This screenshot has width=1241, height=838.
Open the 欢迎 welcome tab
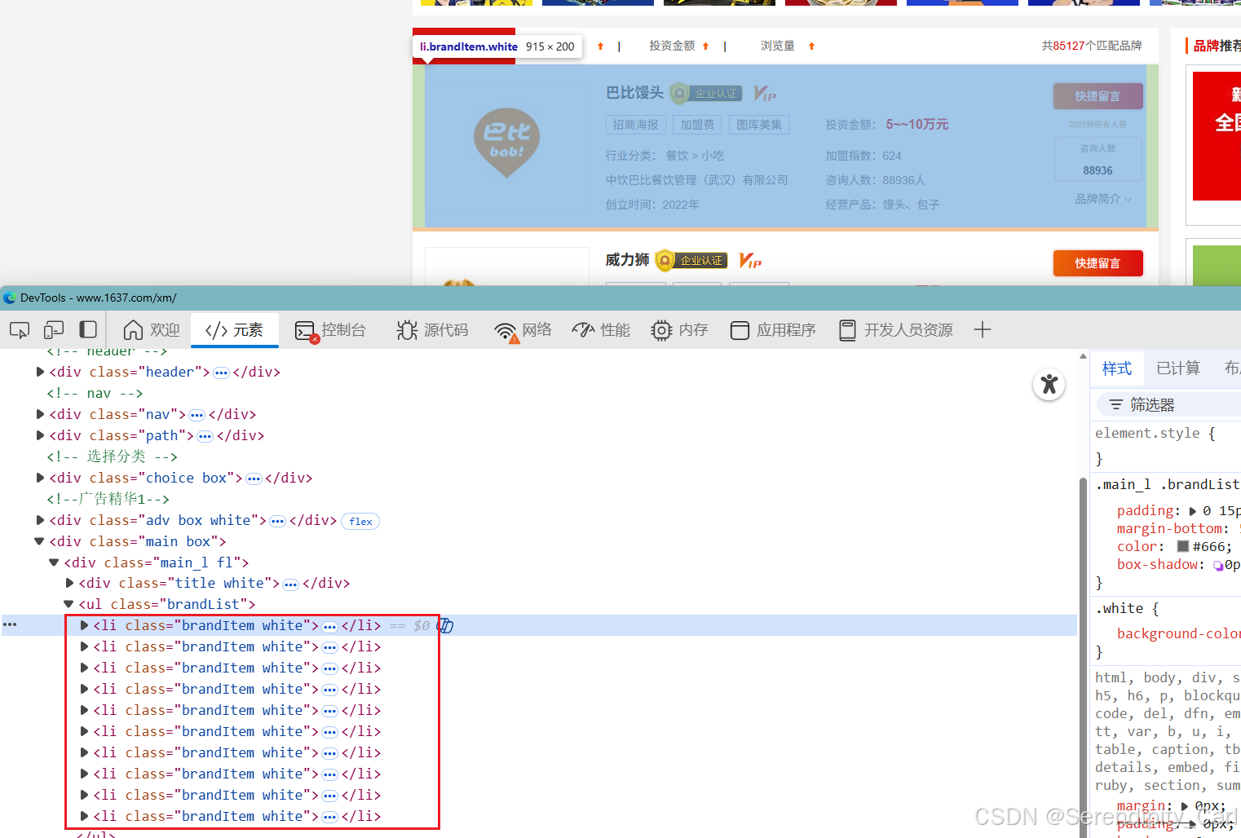(152, 330)
